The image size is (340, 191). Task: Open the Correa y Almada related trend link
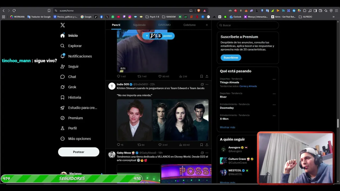[x=248, y=86]
